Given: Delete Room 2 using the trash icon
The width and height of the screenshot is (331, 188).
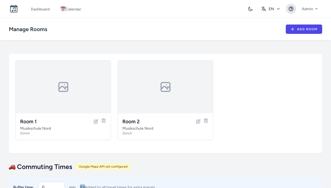Looking at the screenshot, I should (x=206, y=121).
